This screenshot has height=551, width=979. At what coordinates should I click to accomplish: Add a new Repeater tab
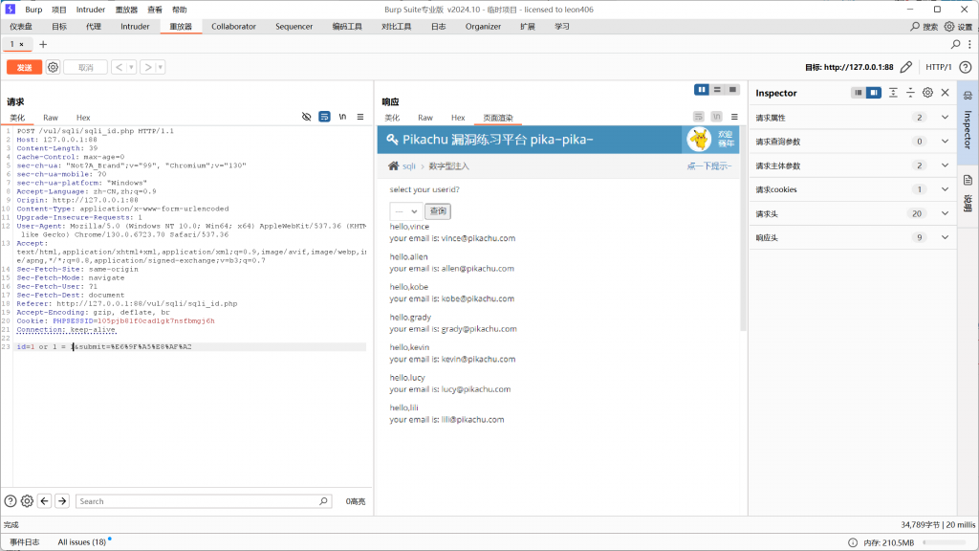pyautogui.click(x=43, y=44)
